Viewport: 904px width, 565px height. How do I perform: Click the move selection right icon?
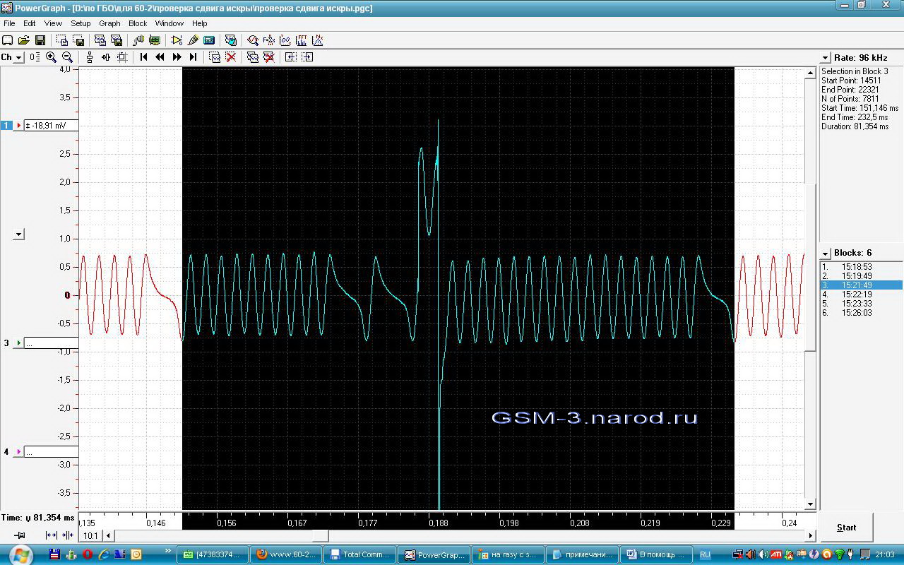click(x=307, y=57)
